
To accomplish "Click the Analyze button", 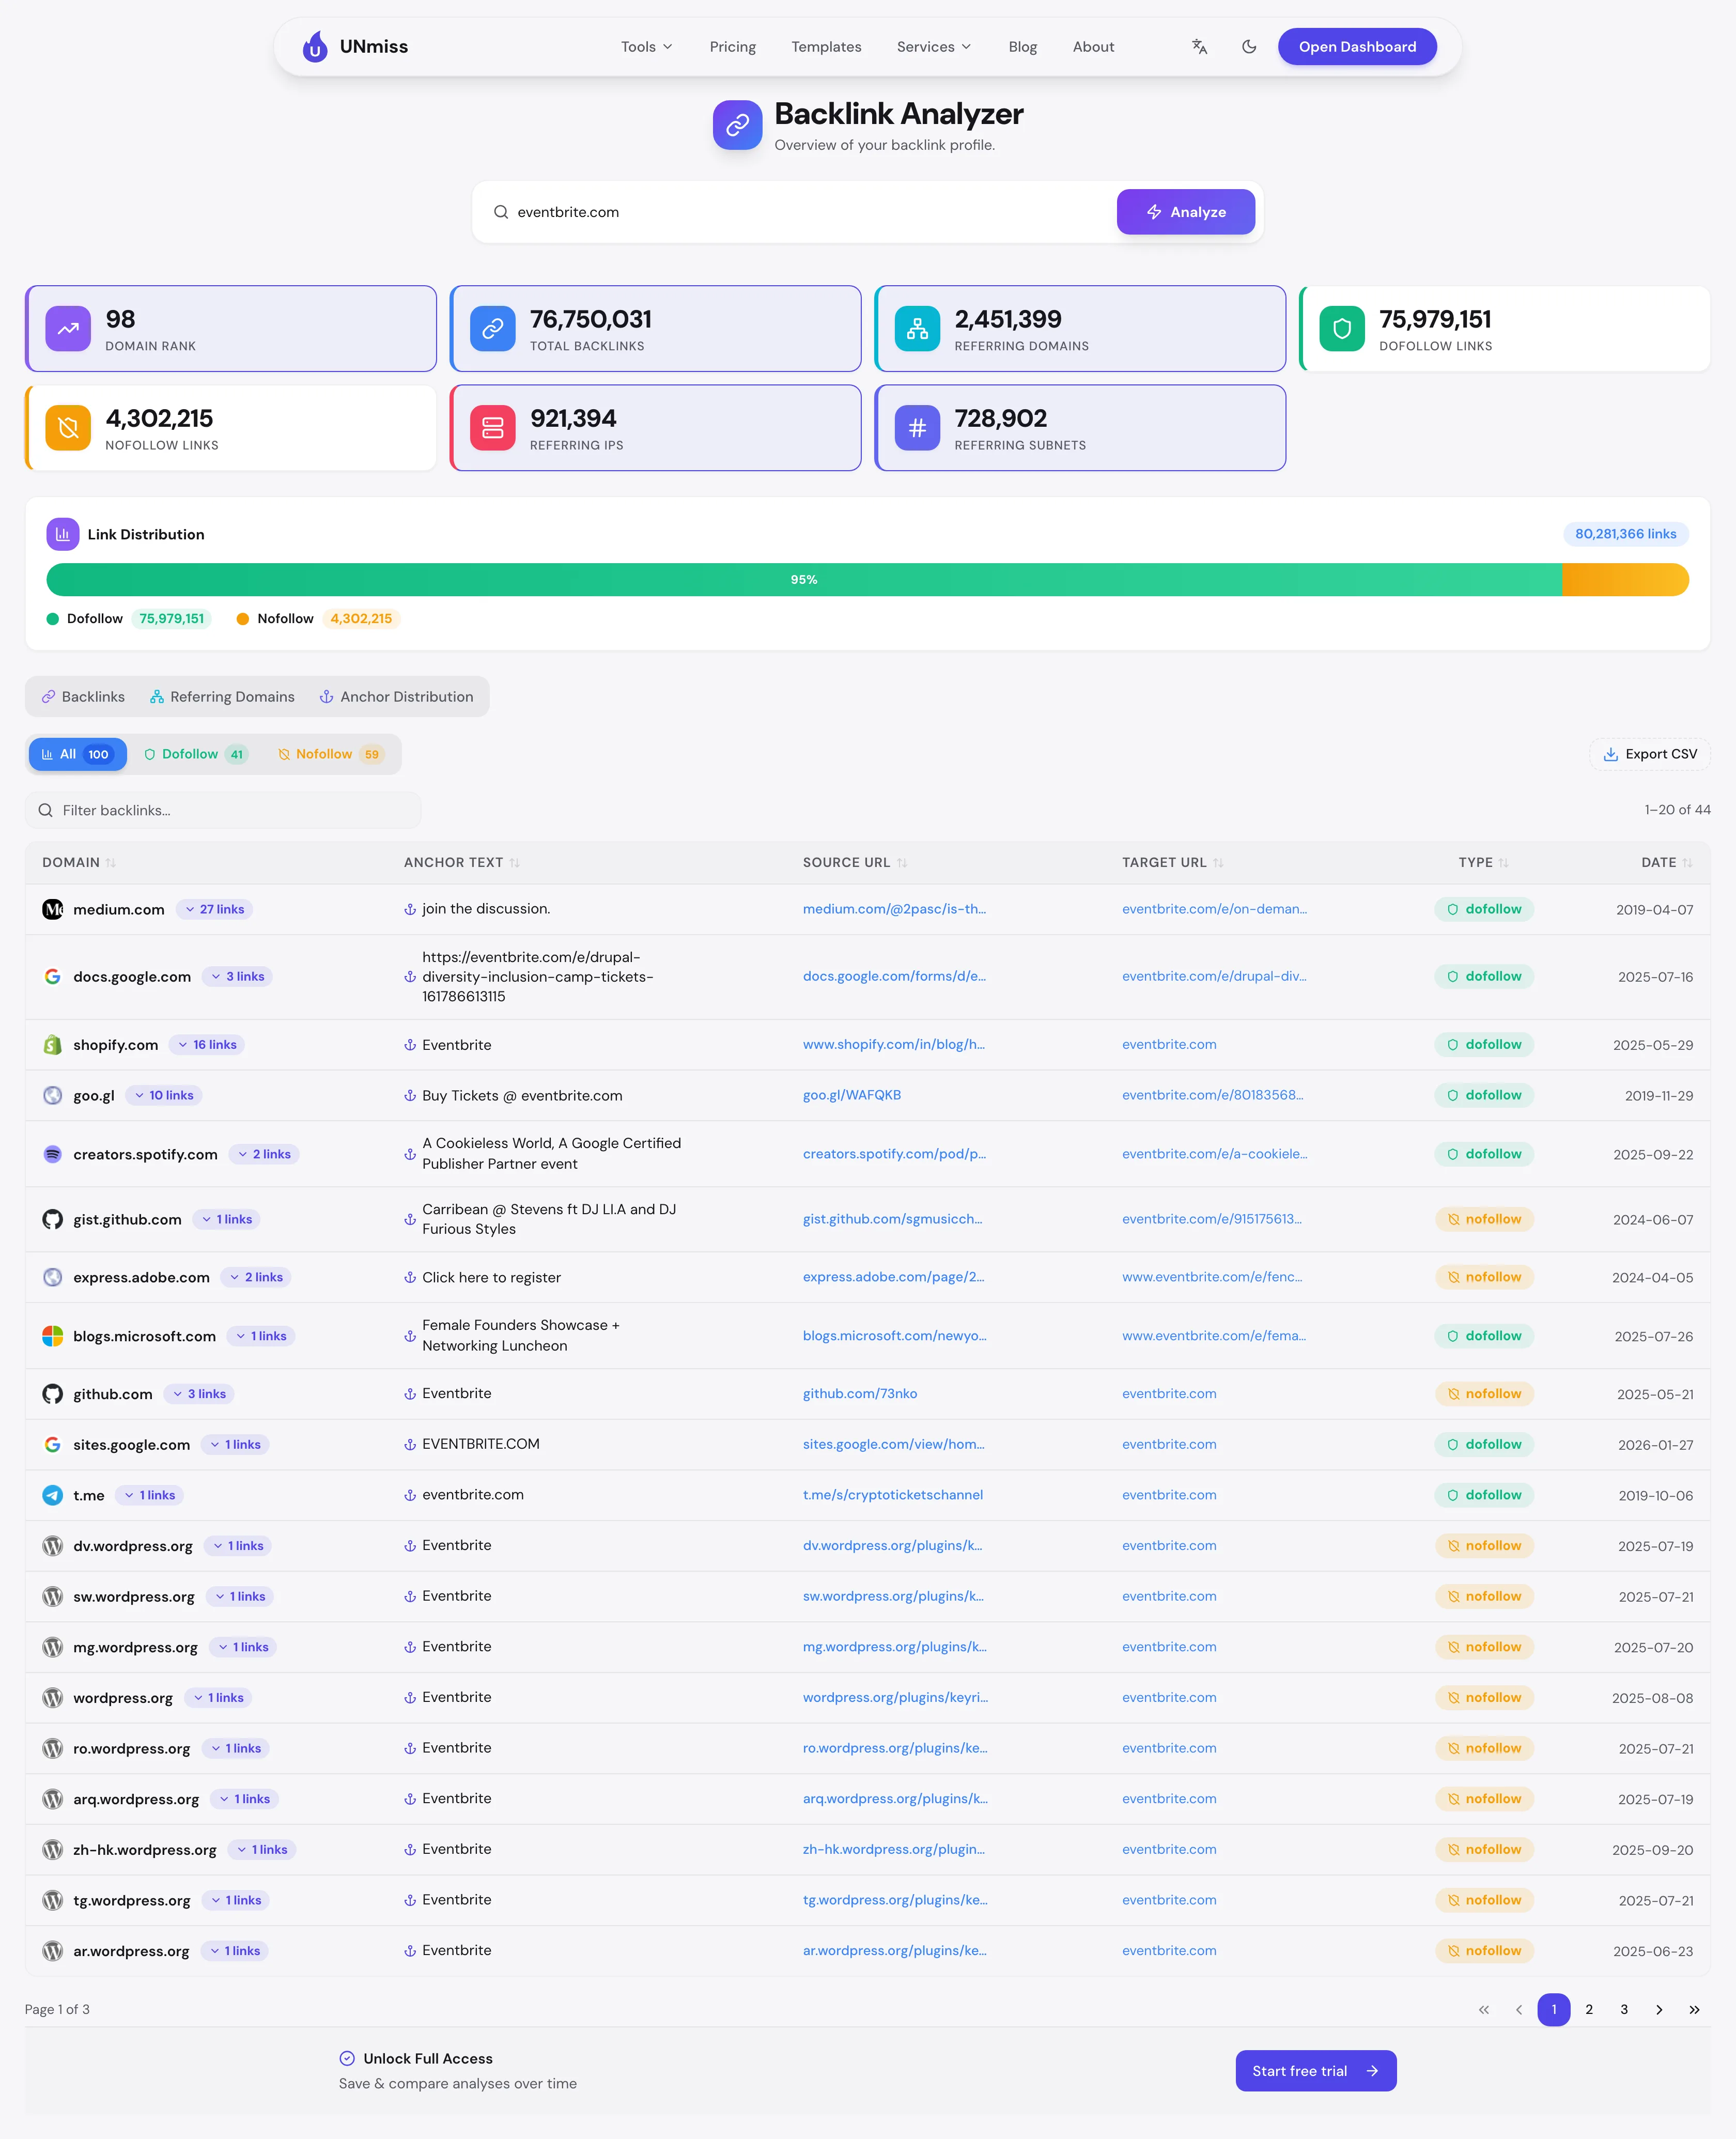I will [x=1186, y=212].
